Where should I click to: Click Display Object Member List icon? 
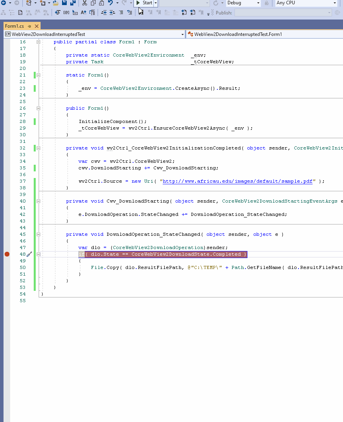click(x=57, y=12)
